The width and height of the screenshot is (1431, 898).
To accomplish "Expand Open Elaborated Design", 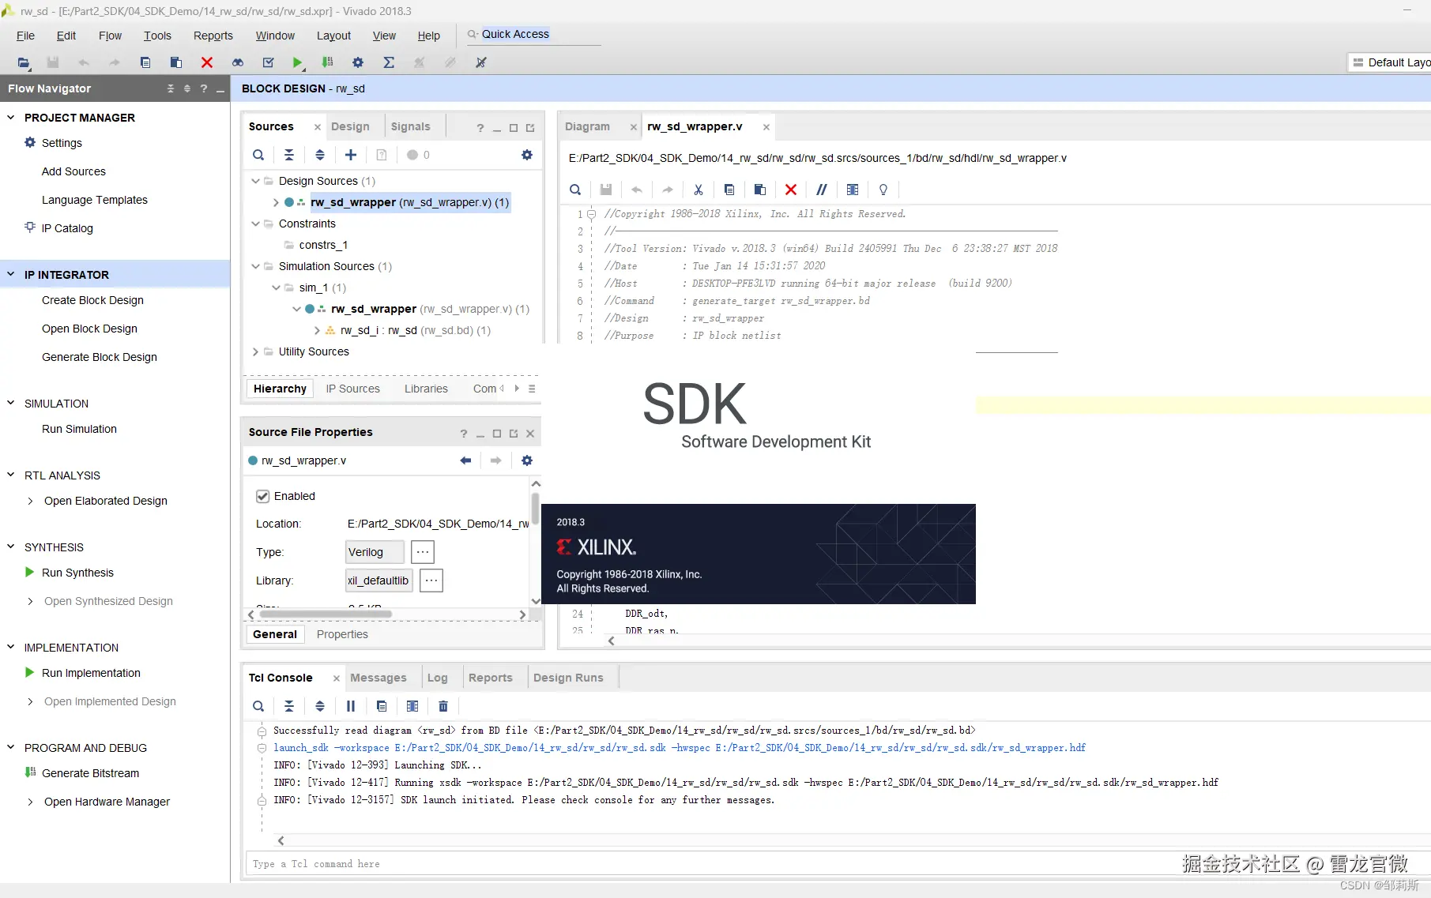I will (30, 501).
